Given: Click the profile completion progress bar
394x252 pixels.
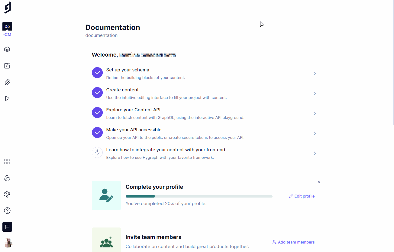Looking at the screenshot, I should coord(199,196).
